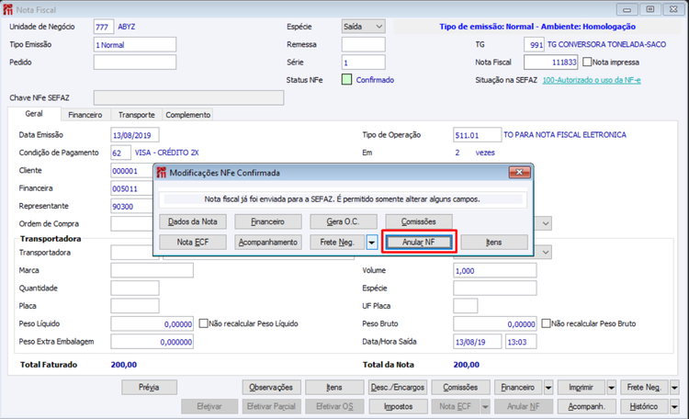Expand the Espécie Saída dropdown

coord(378,27)
